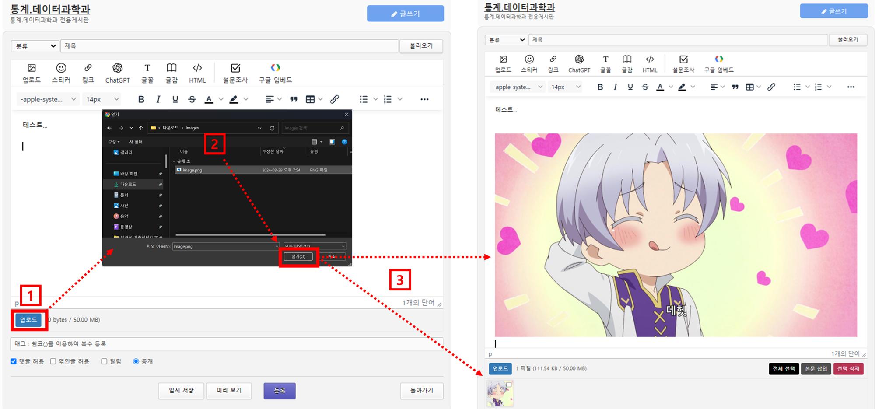Click the horizontal scrollbar in the file dialog

coord(250,235)
